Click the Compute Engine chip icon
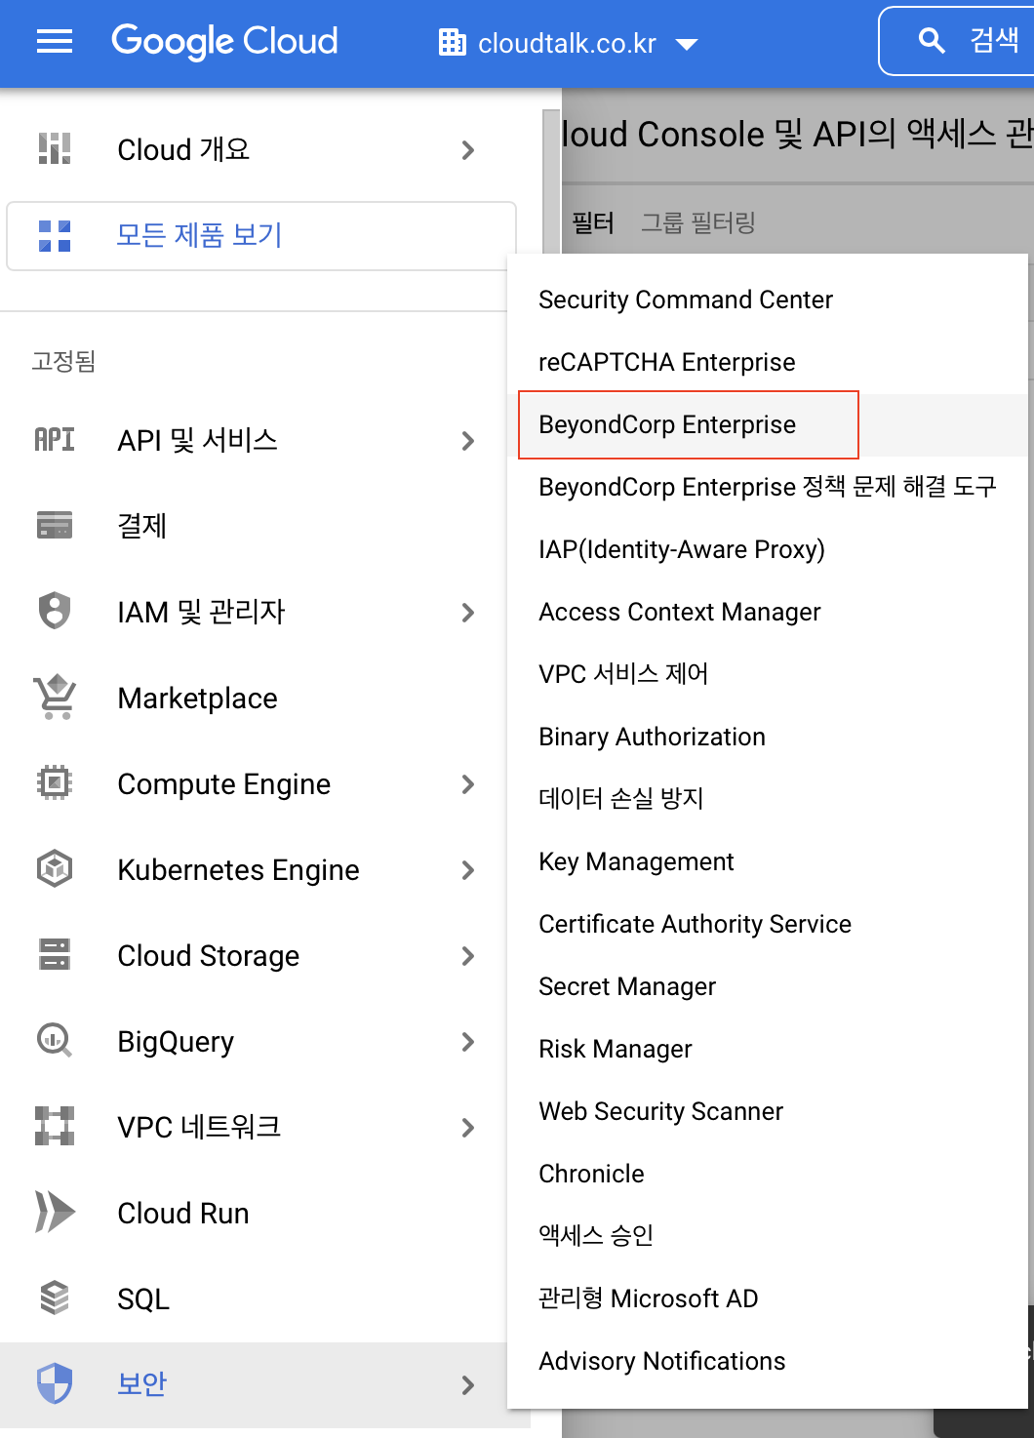The width and height of the screenshot is (1034, 1438). click(x=55, y=782)
